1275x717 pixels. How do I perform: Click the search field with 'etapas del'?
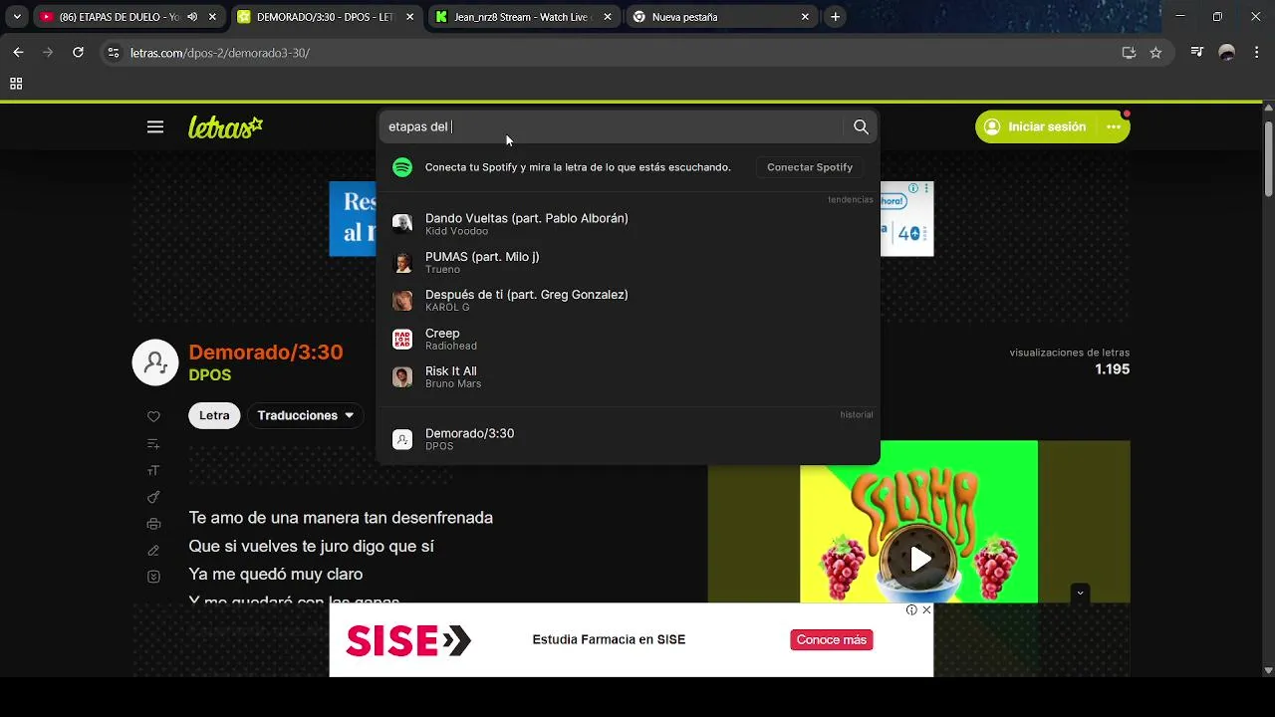(612, 126)
